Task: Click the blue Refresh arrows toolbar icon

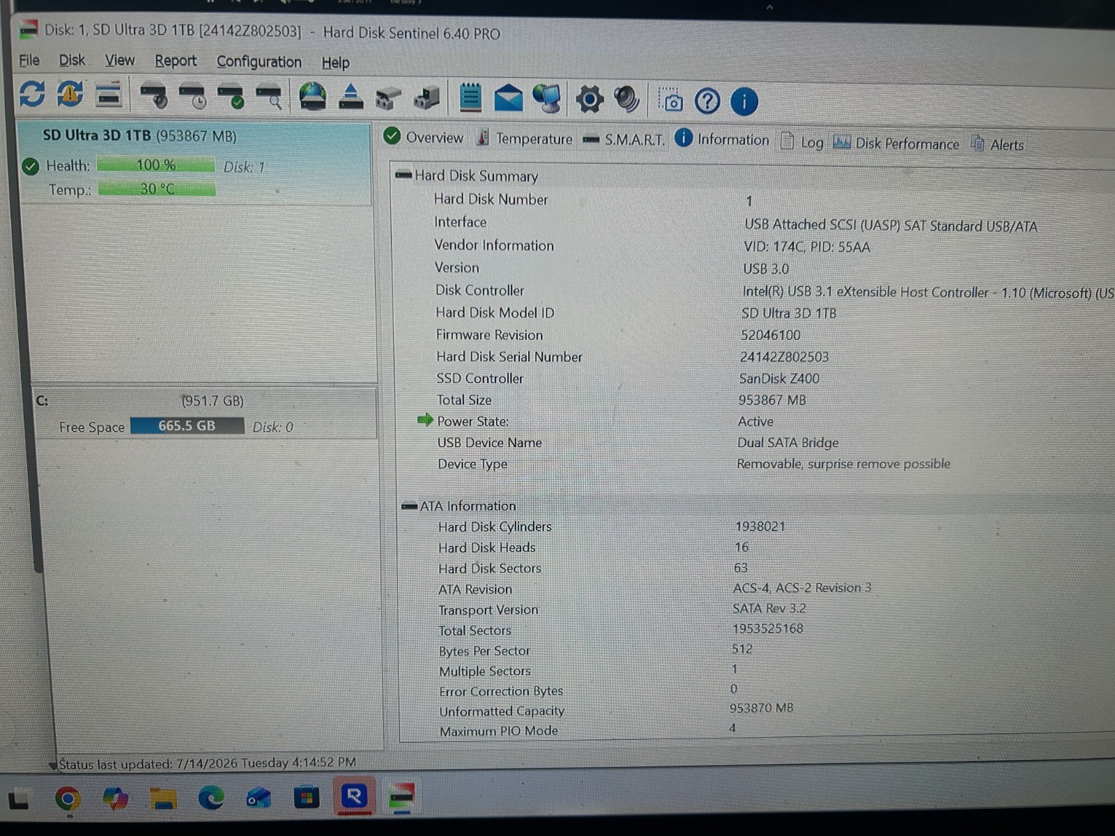Action: [x=32, y=93]
